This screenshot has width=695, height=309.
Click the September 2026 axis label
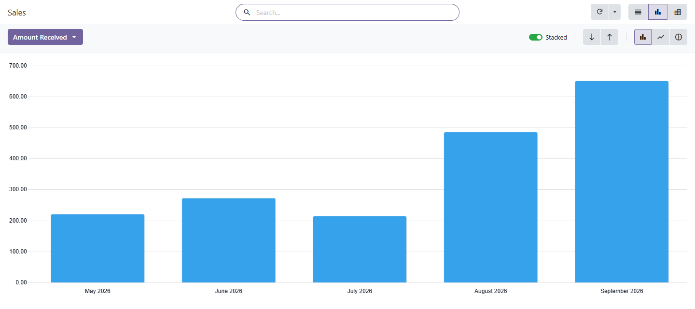coord(622,291)
